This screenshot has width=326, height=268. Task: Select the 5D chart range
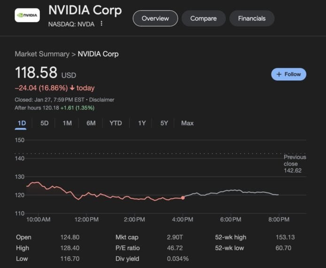(45, 123)
